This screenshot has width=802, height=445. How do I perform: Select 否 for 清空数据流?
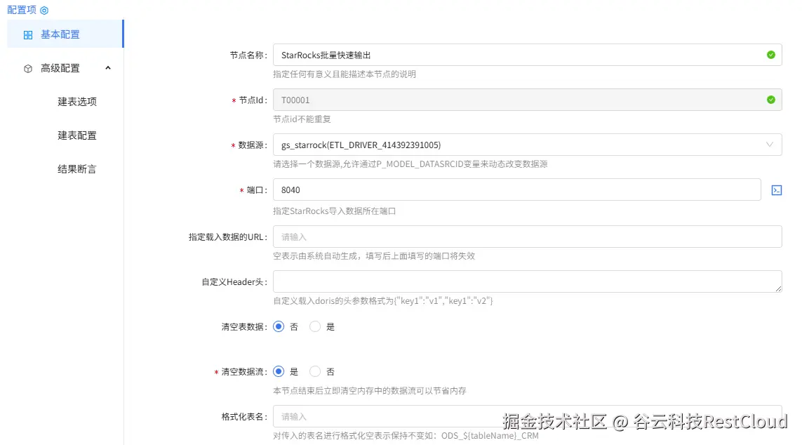(x=315, y=371)
